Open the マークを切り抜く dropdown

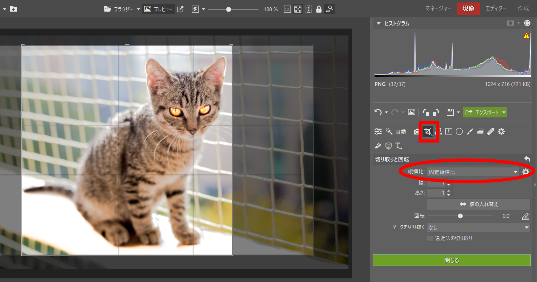coord(479,227)
